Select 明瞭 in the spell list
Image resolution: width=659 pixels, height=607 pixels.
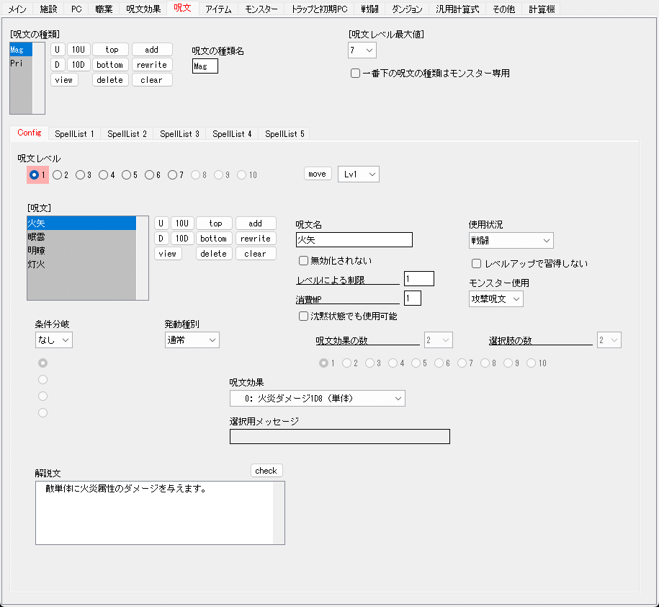coord(81,250)
